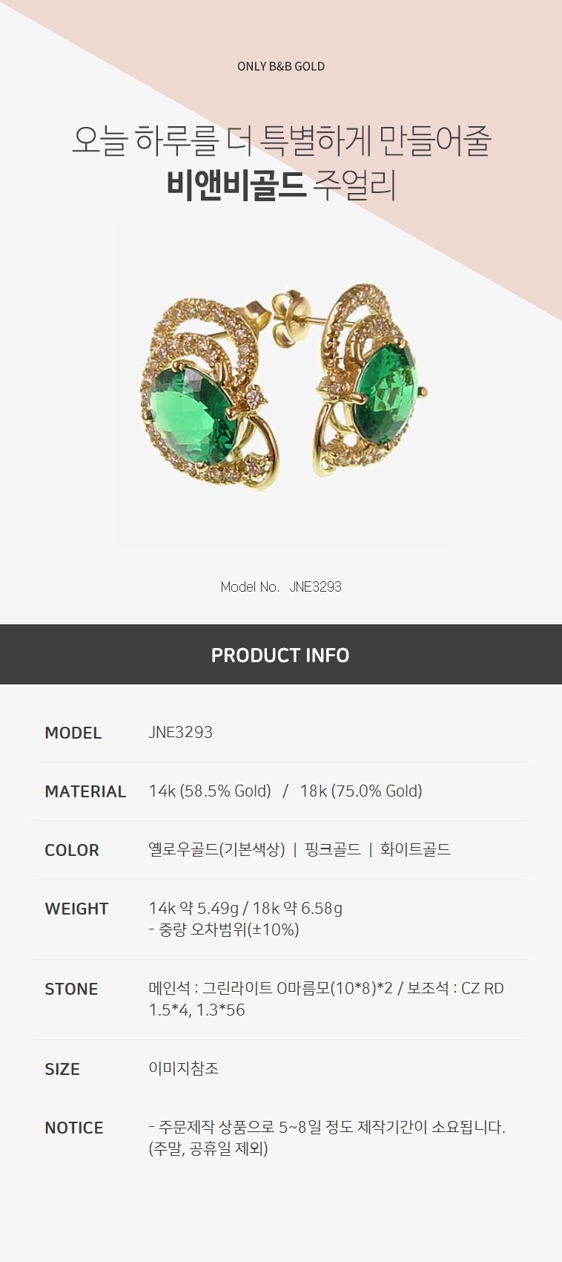562x1262 pixels.
Task: Select 화이트골드 color option
Action: point(415,849)
